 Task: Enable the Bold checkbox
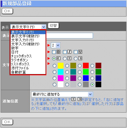[54, 52]
